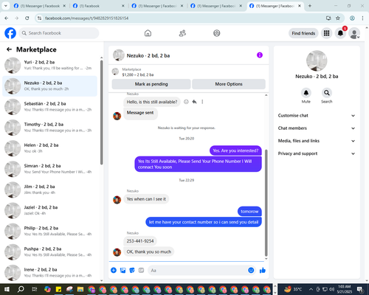
Task: Open the Yuri · 2 bd, 2 ba conversation
Action: [x=49, y=66]
